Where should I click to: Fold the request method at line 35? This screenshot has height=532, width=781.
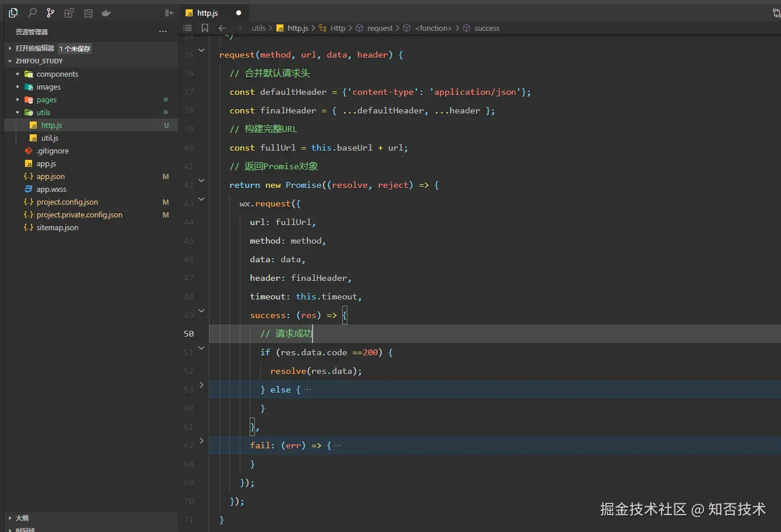pos(202,51)
